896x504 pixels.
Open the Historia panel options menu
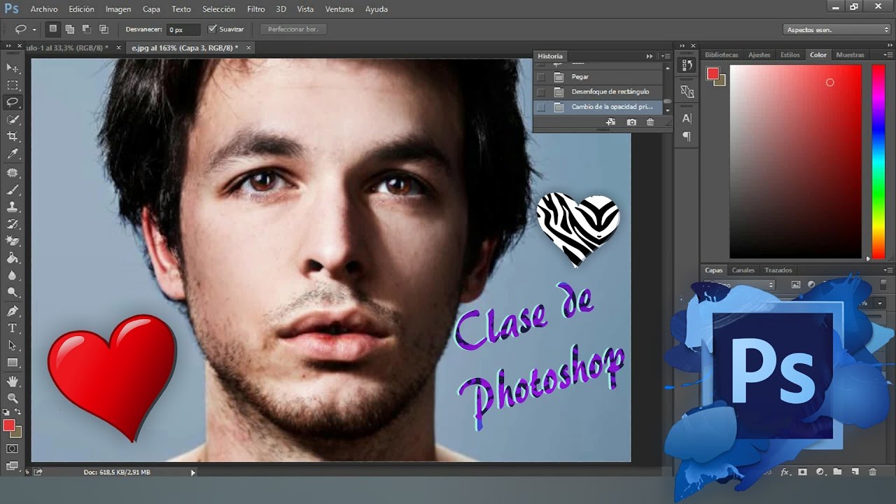tap(665, 56)
